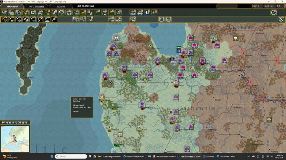Image resolution: width=286 pixels, height=160 pixels.
Task: Click the circle-slash icon at toolbar right
Action: click(x=274, y=12)
